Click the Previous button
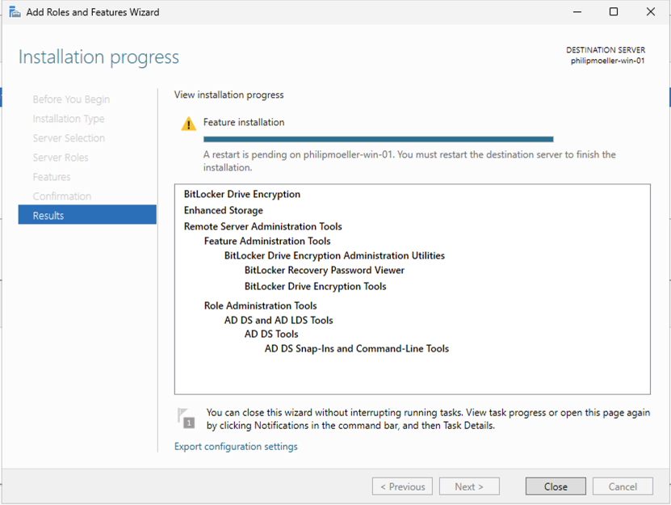671x505 pixels. tap(402, 486)
